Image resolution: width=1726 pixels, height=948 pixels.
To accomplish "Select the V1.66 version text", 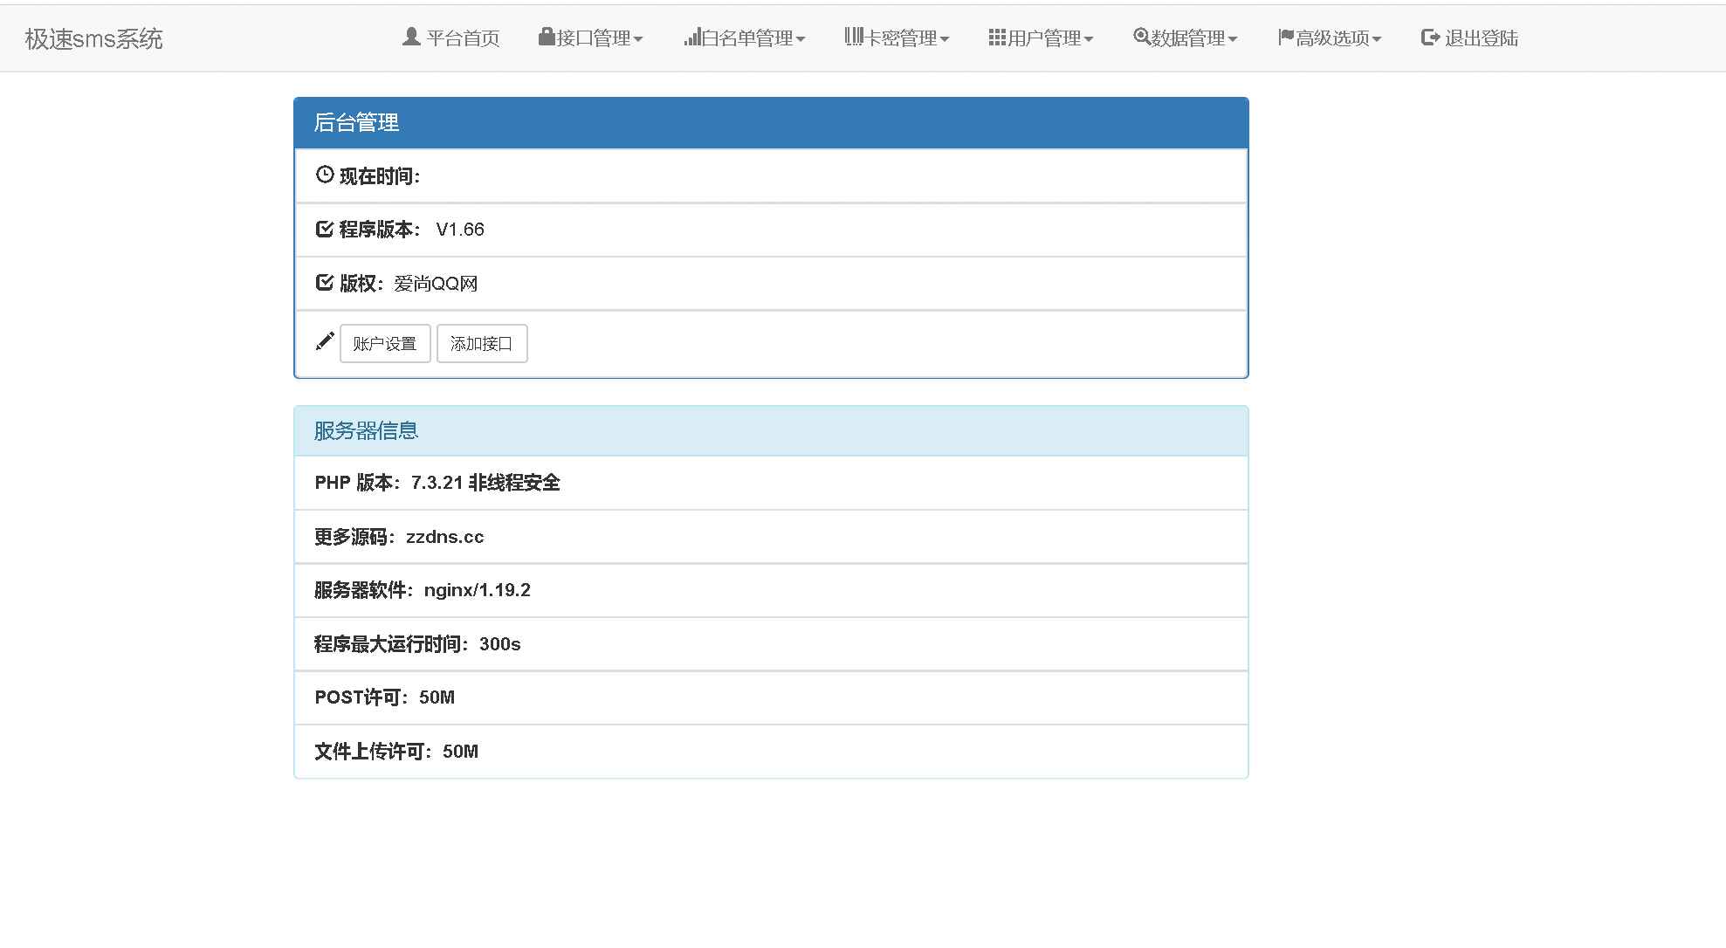I will (460, 230).
